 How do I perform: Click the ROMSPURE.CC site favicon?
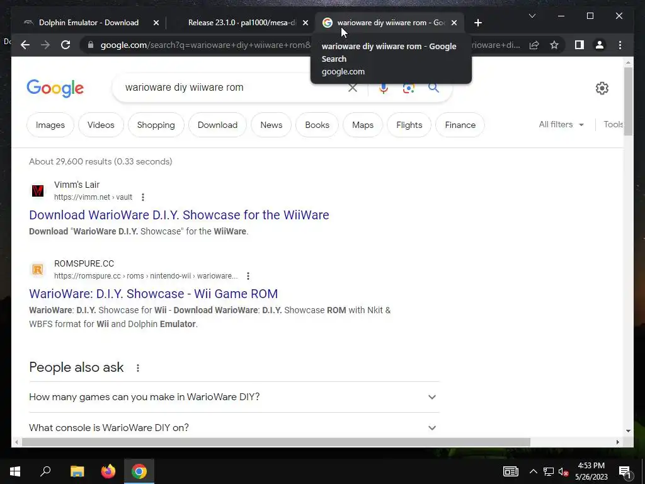click(38, 270)
